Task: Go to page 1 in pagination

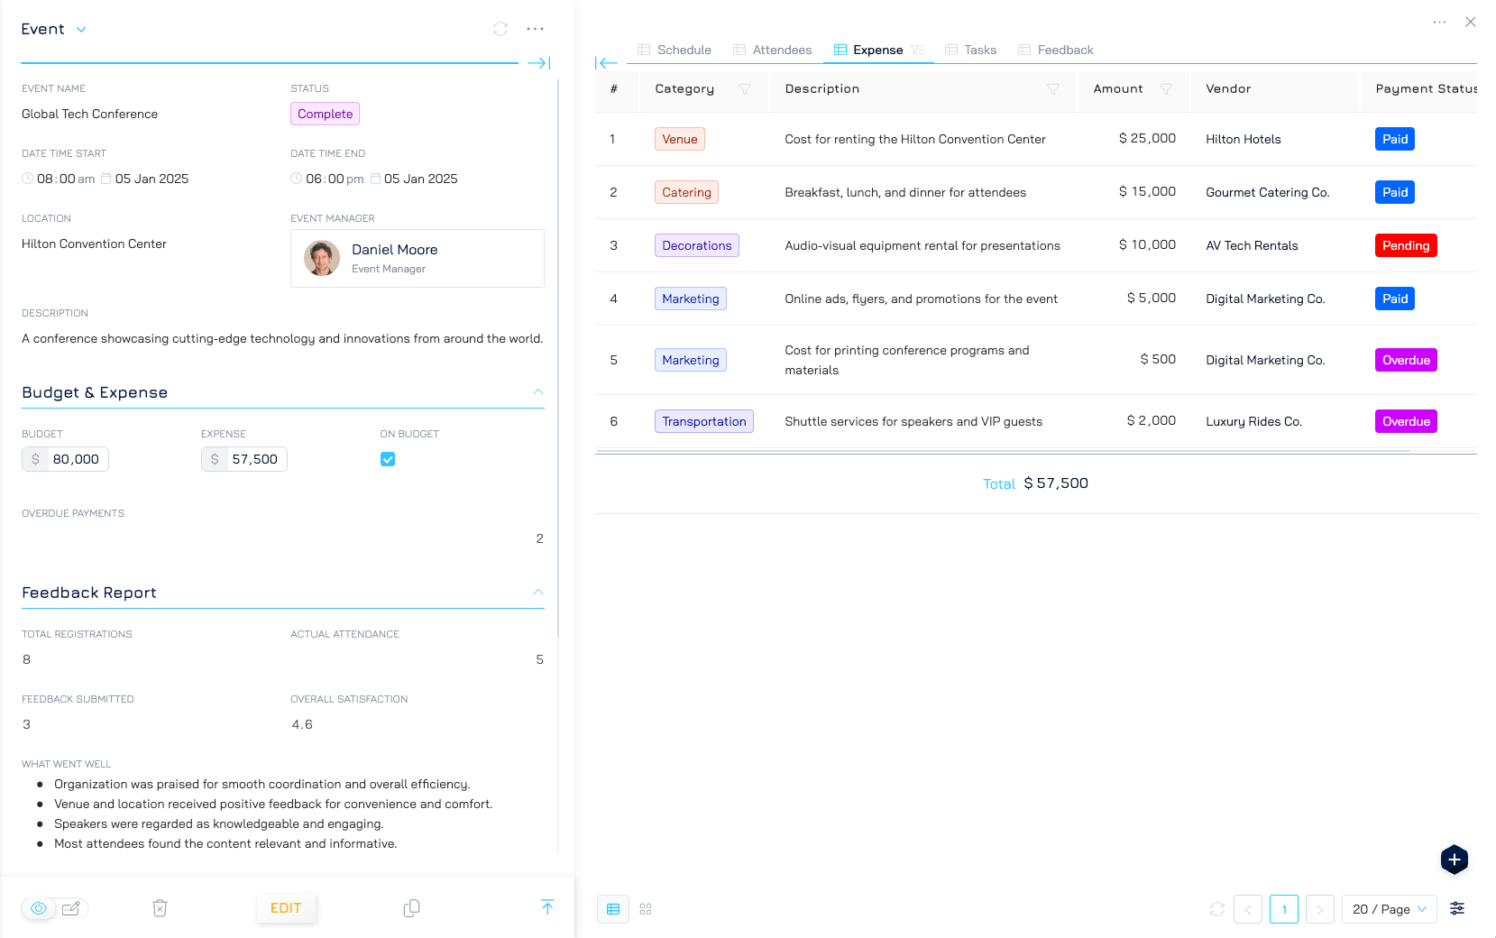Action: pos(1283,909)
